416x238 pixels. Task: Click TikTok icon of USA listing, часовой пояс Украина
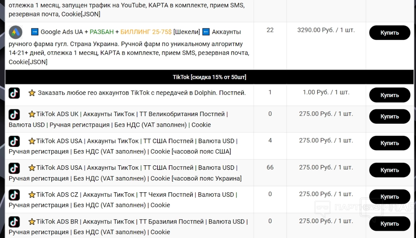pyautogui.click(x=14, y=168)
